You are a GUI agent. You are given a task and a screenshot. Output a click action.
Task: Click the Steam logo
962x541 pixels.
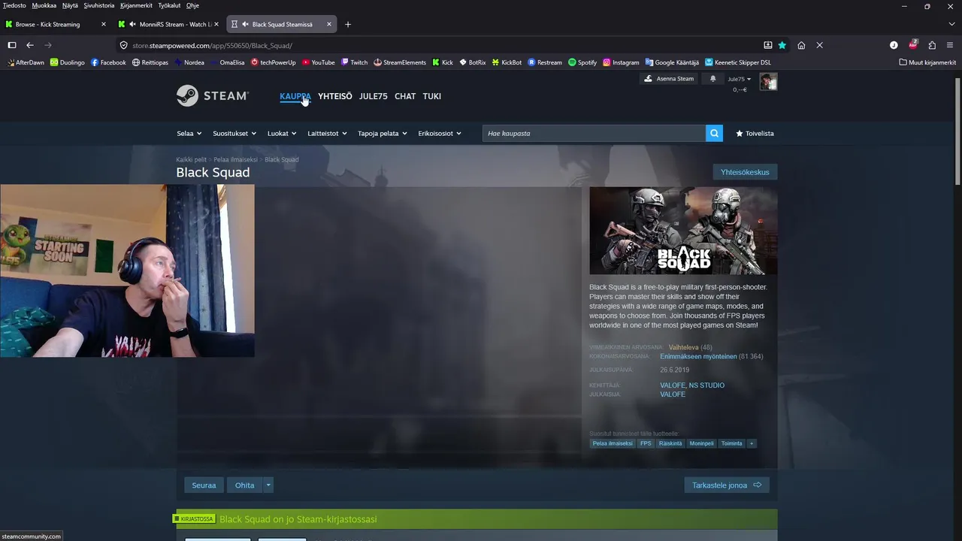coord(213,96)
